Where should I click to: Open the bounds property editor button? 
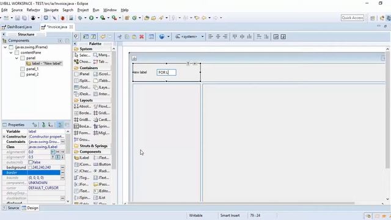(62, 178)
